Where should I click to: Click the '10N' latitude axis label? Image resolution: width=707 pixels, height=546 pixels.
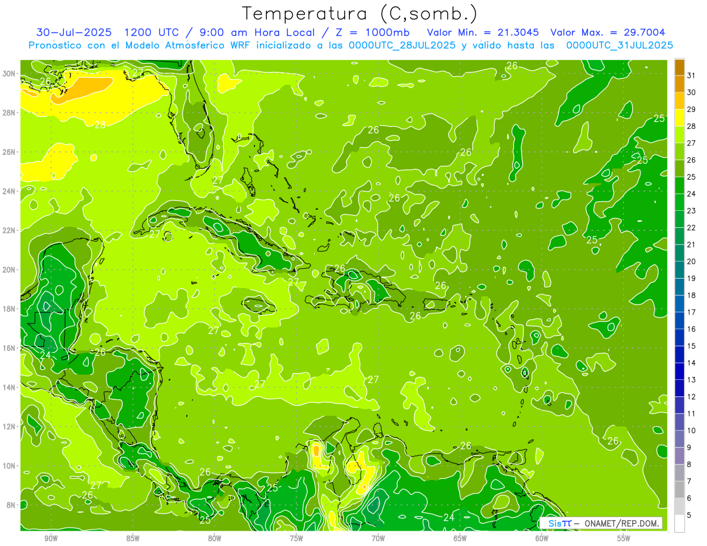[9, 466]
